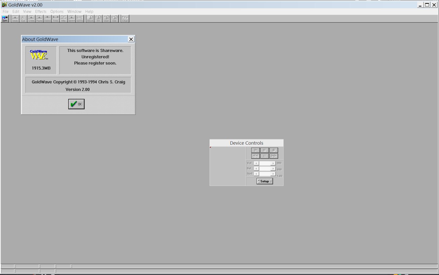Click Pause in Device Controls
Screen dimensions: 439x275
tap(264, 156)
